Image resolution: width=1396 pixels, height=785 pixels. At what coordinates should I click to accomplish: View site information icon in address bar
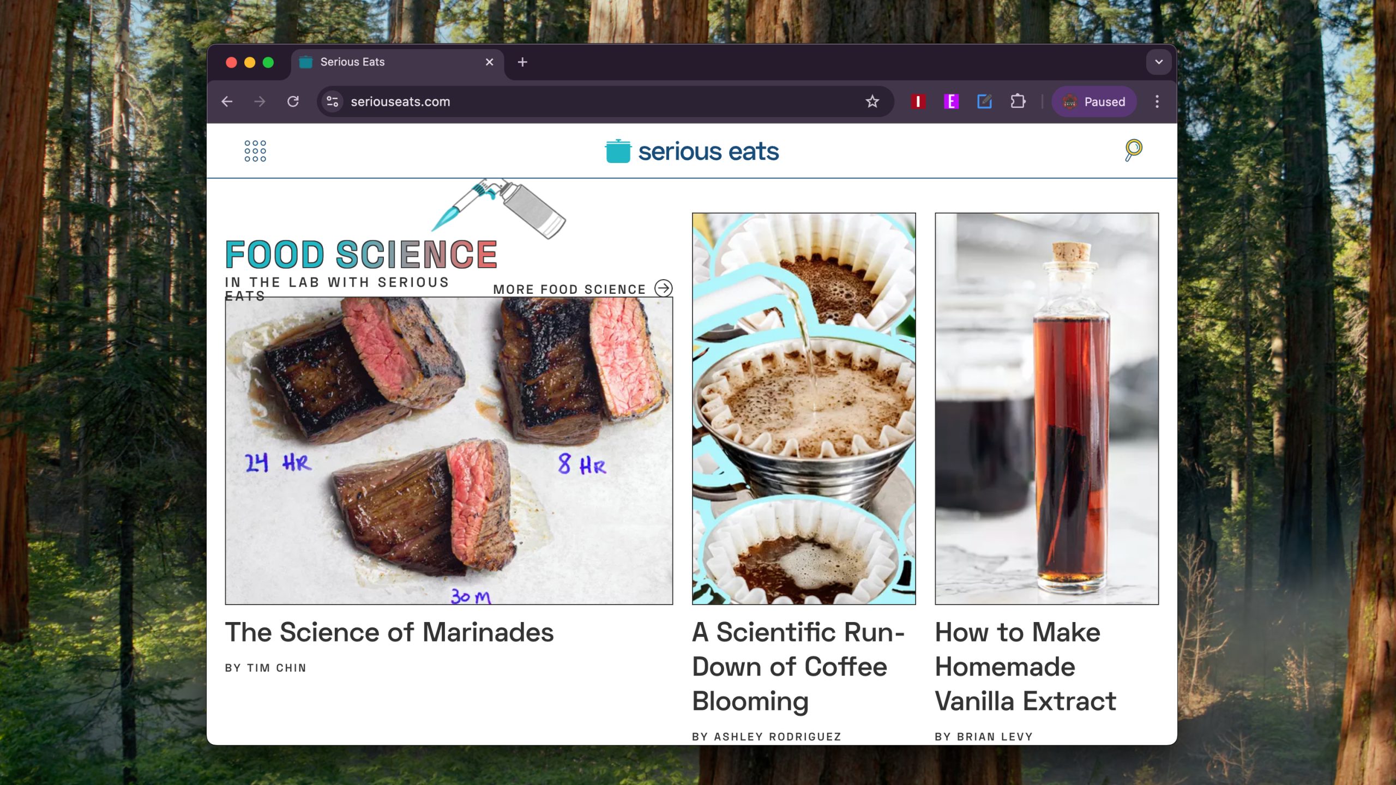332,101
